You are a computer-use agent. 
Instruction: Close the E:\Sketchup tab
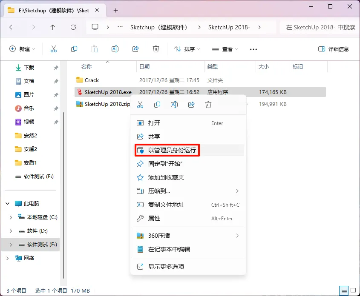tap(97, 10)
